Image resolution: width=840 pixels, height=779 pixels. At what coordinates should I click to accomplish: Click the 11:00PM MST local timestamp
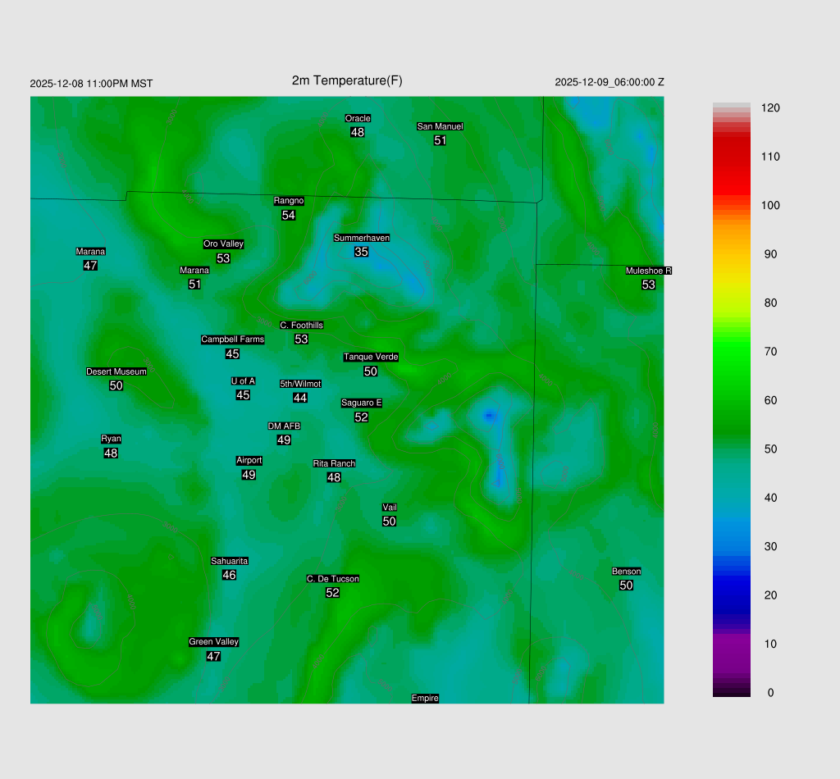91,84
